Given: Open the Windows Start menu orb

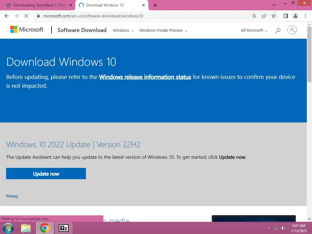Looking at the screenshot, I should (8, 228).
